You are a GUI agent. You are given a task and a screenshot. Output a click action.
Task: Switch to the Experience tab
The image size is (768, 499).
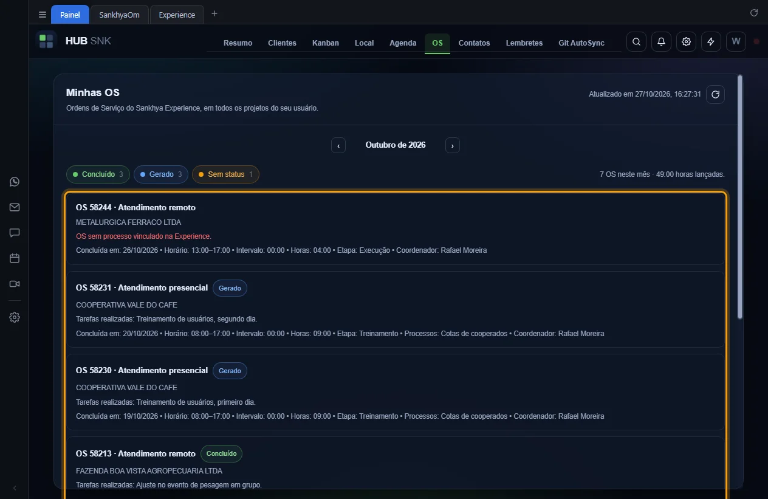point(177,15)
